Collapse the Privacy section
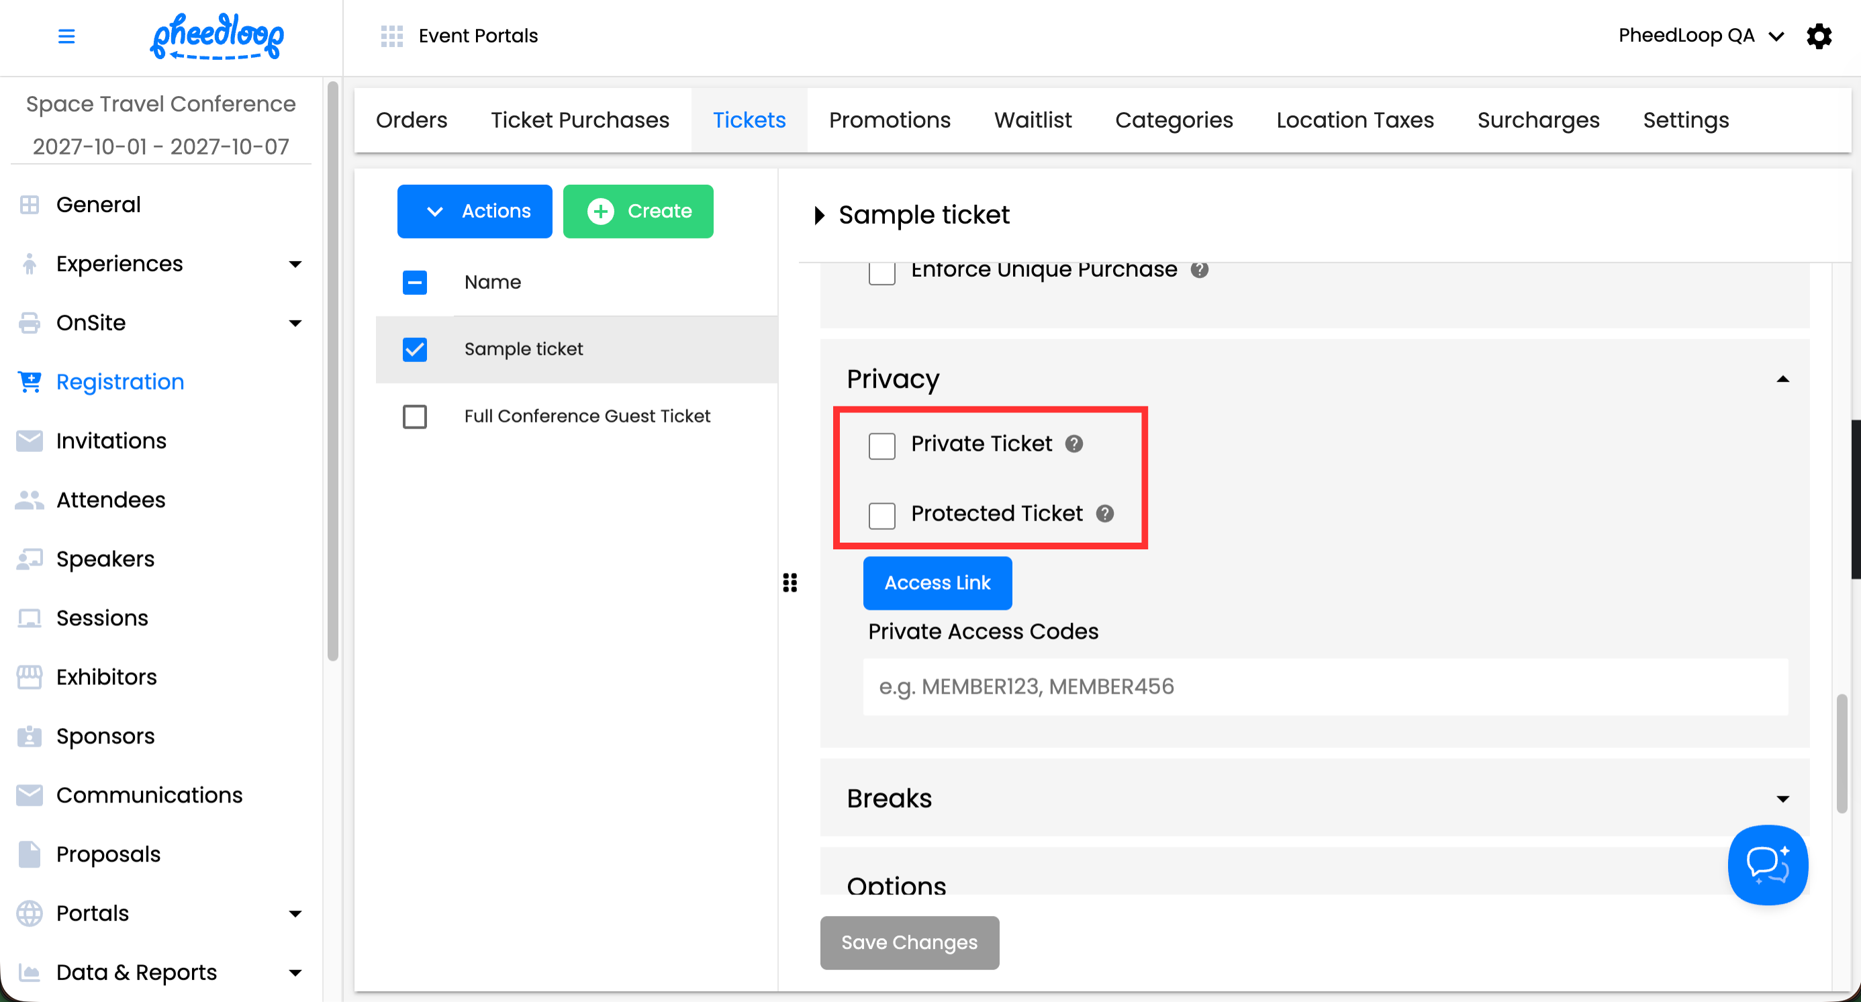Viewport: 1861px width, 1002px height. coord(1782,379)
